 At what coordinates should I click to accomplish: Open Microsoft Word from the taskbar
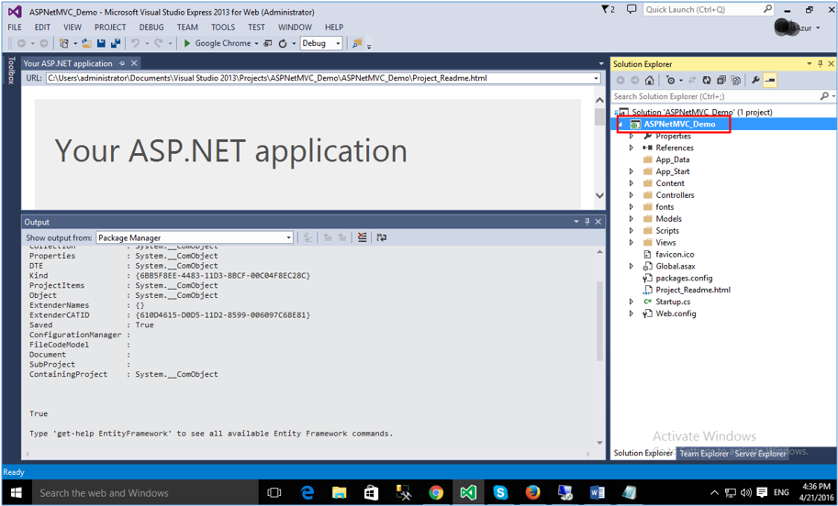pyautogui.click(x=597, y=492)
